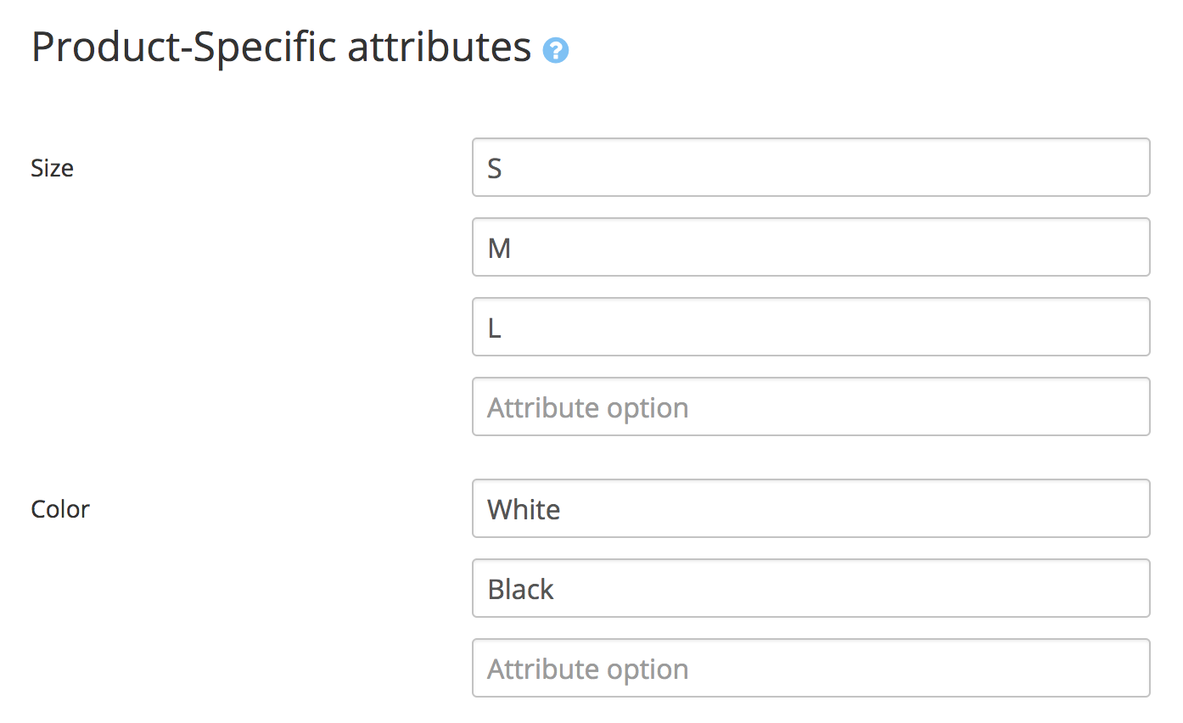The height and width of the screenshot is (723, 1183).
Task: Click the Color attribute label
Action: (x=59, y=509)
